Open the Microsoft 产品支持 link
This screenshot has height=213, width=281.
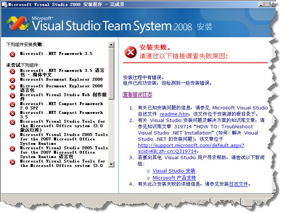click(x=174, y=178)
